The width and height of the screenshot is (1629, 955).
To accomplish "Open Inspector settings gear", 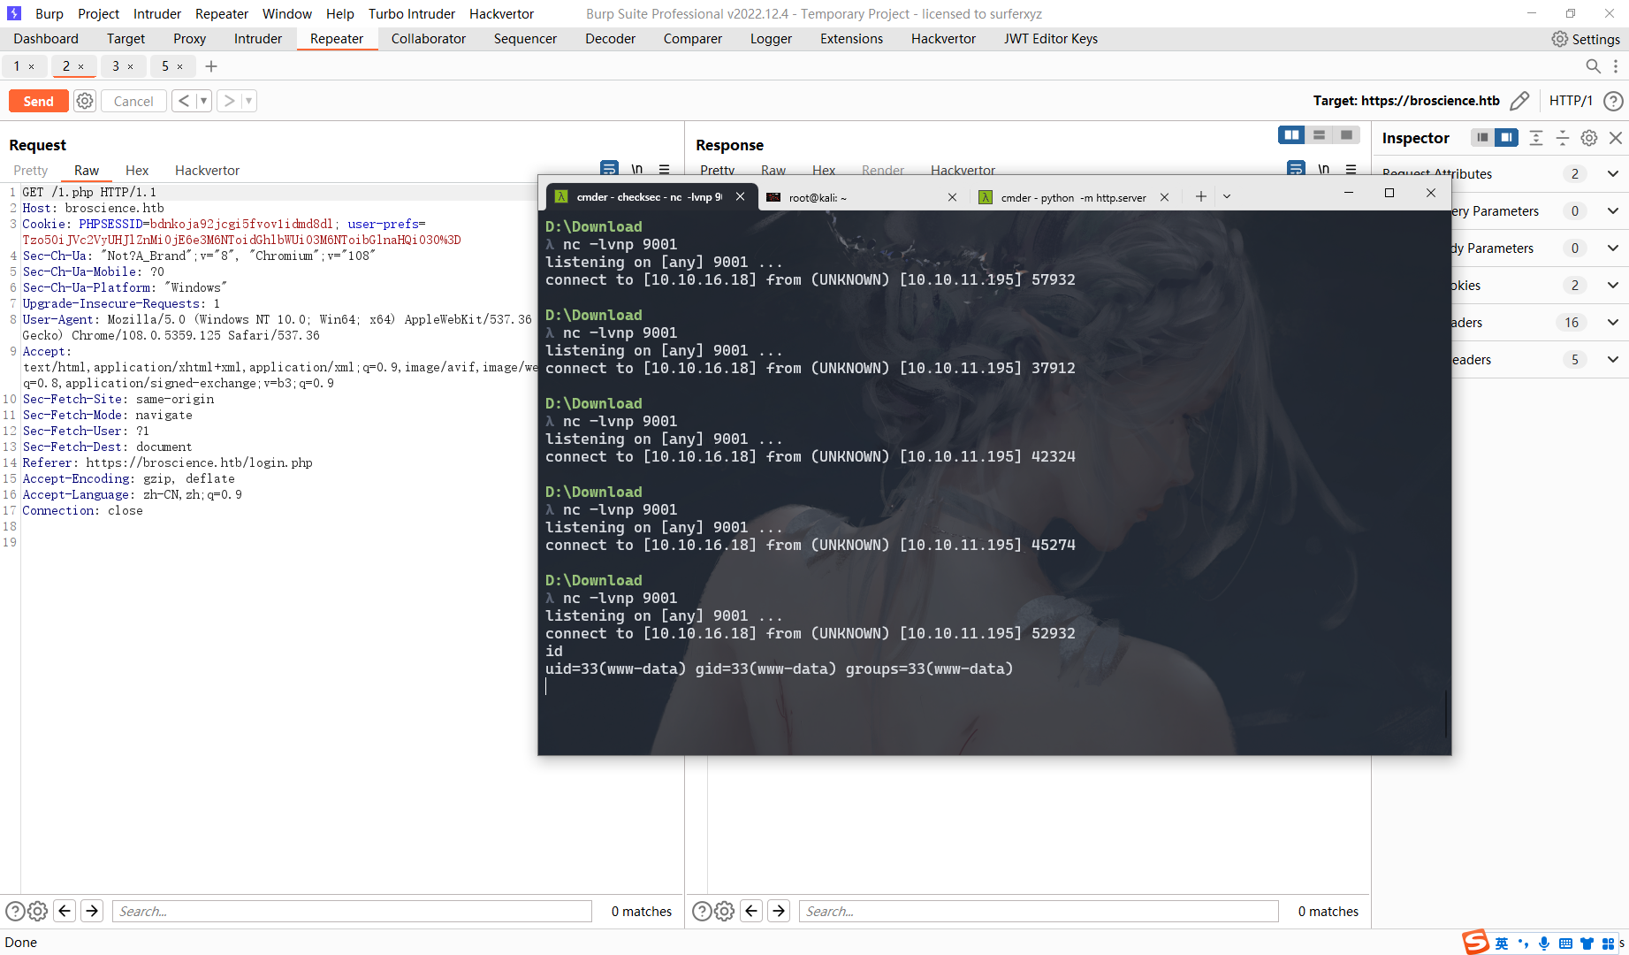I will click(1589, 138).
